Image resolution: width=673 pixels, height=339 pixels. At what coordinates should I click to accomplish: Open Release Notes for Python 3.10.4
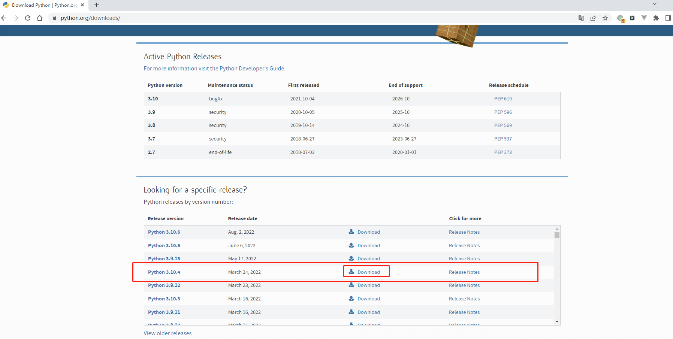tap(464, 272)
